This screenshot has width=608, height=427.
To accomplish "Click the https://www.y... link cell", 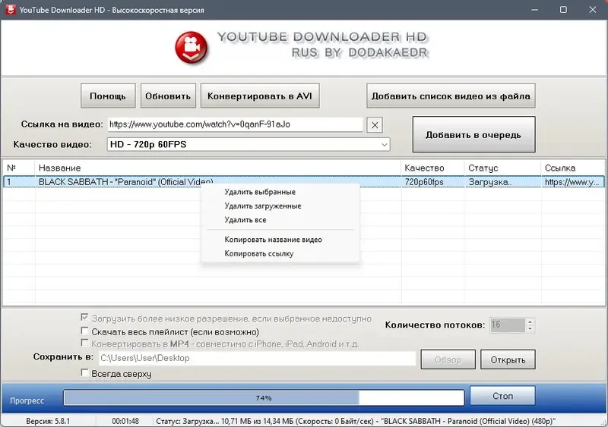I will point(572,182).
